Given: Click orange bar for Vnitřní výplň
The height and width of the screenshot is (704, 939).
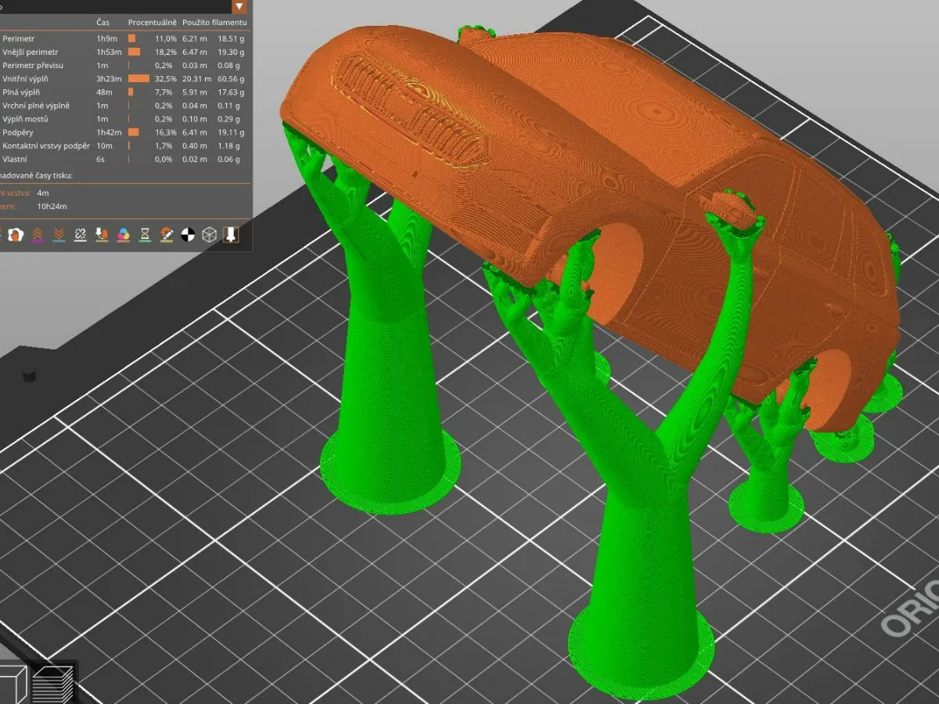Looking at the screenshot, I should pyautogui.click(x=139, y=78).
